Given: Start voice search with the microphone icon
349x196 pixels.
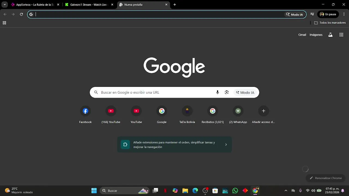Looking at the screenshot, I should point(217,92).
